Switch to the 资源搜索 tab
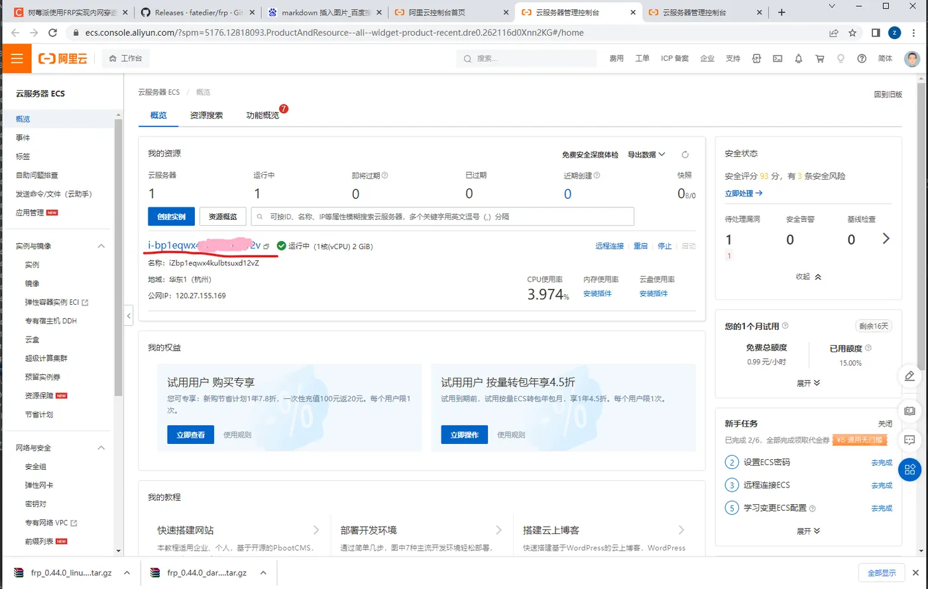The width and height of the screenshot is (928, 589). (206, 115)
